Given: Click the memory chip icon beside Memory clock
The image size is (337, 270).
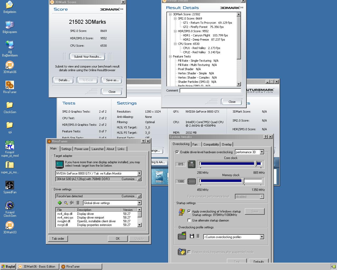Looking at the screenshot, I should (191, 181).
